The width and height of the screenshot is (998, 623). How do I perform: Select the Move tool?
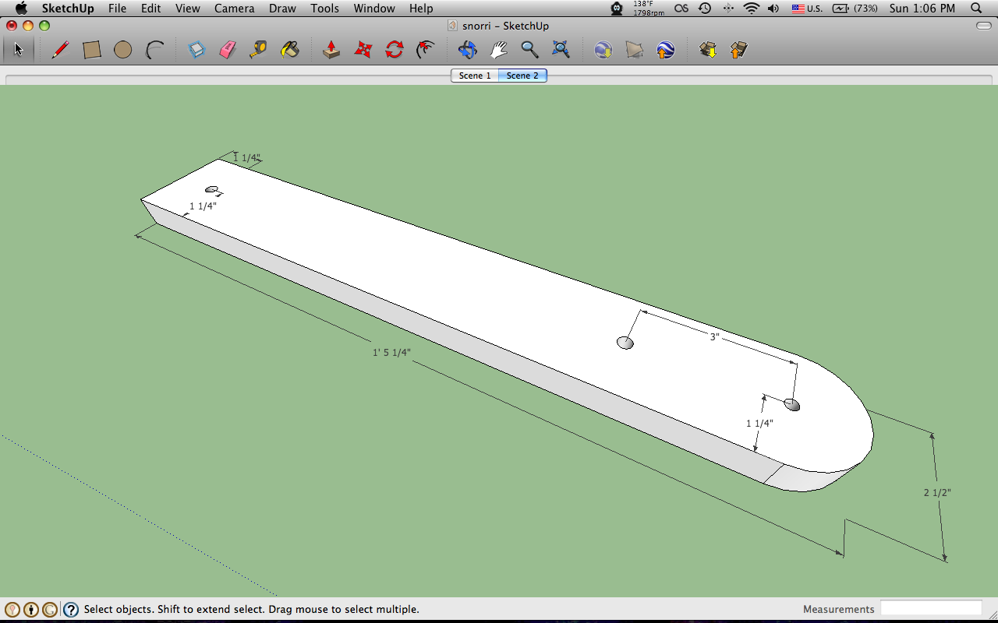(x=363, y=50)
